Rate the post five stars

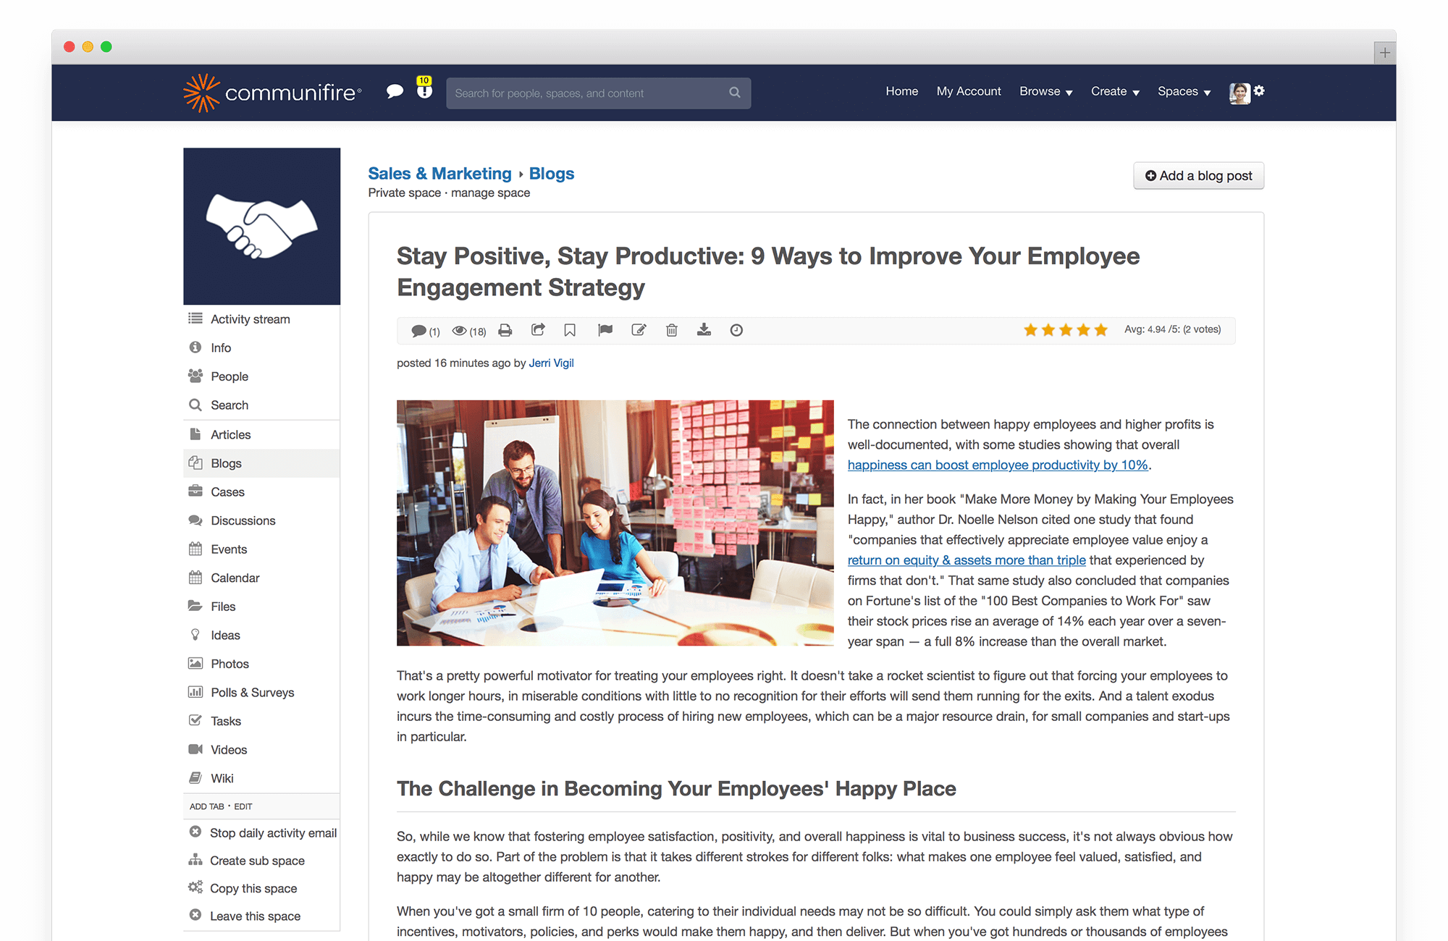1101,329
